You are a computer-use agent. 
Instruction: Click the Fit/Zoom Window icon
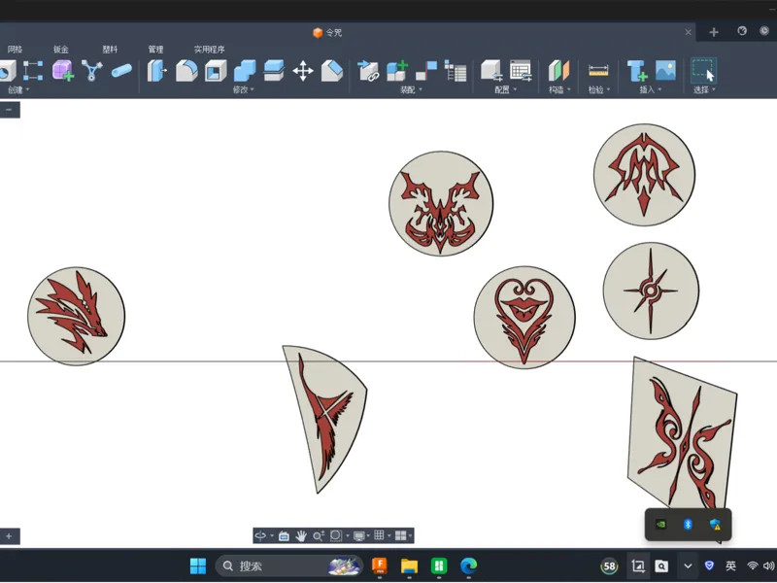point(335,535)
